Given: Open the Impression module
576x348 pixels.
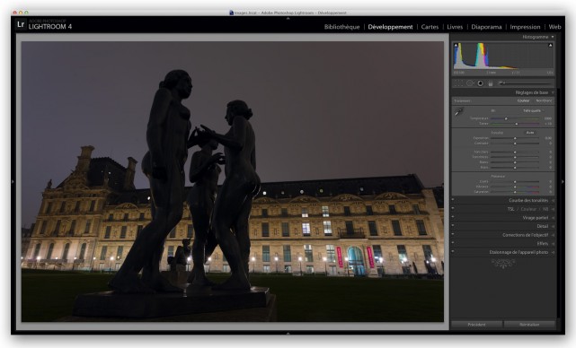Looking at the screenshot, I should pos(525,27).
